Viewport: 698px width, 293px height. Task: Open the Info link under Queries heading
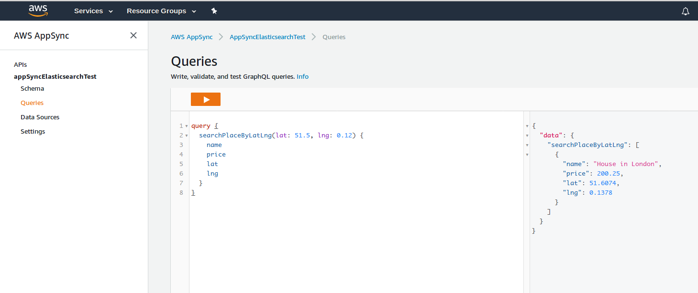(x=302, y=76)
